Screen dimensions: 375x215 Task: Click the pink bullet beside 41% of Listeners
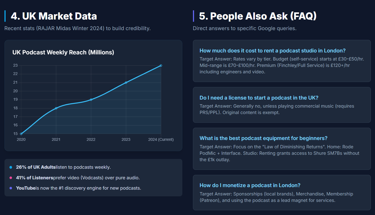pyautogui.click(x=11, y=178)
